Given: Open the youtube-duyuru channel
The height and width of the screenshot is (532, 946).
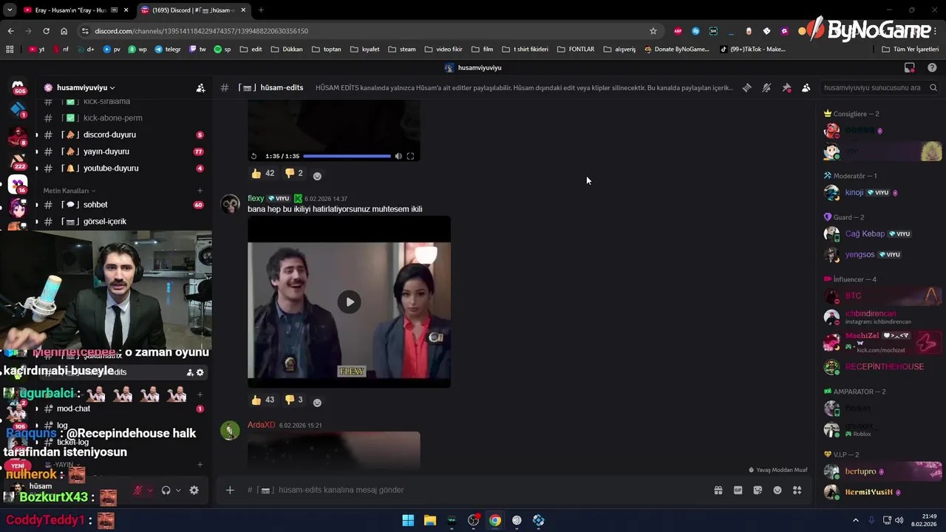Looking at the screenshot, I should [x=123, y=168].
